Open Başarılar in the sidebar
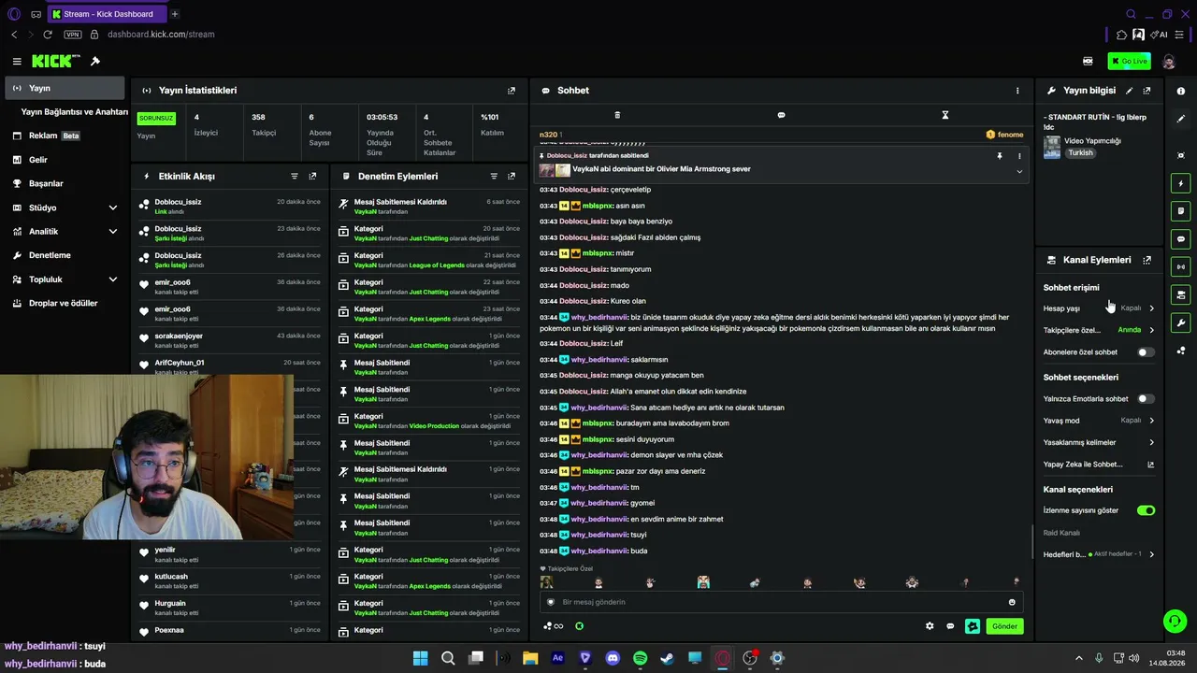Viewport: 1197px width, 673px height. click(65, 184)
